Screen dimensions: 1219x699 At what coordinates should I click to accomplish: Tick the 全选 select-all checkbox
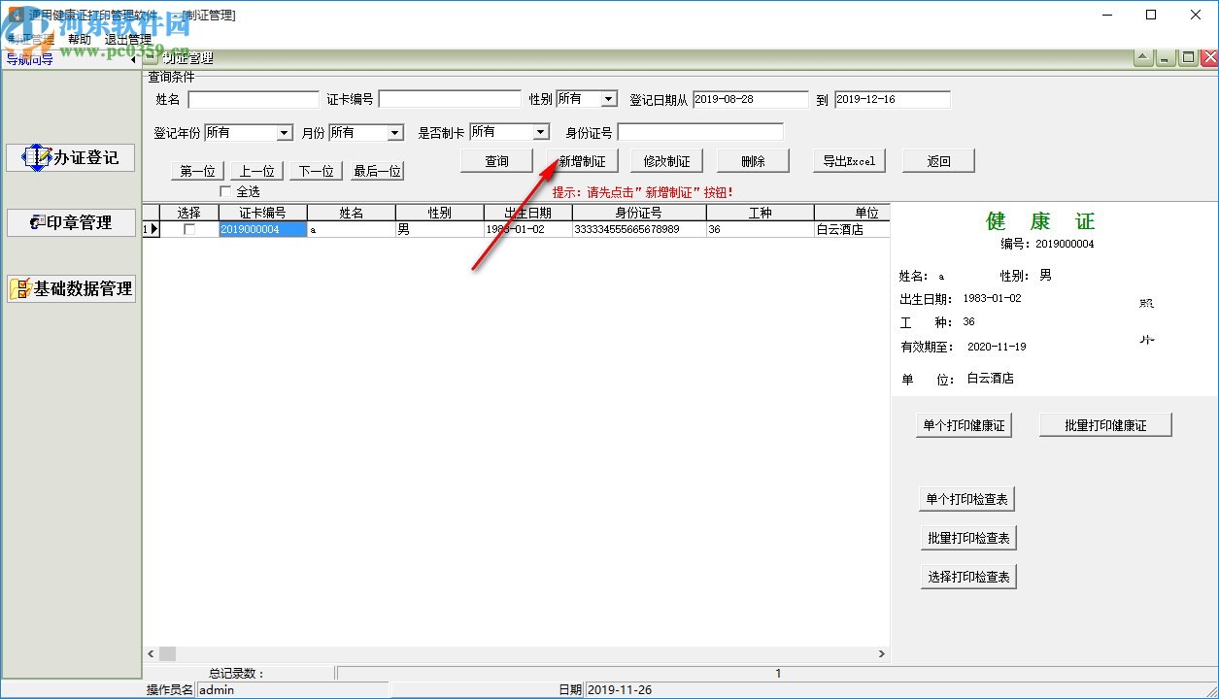point(226,191)
